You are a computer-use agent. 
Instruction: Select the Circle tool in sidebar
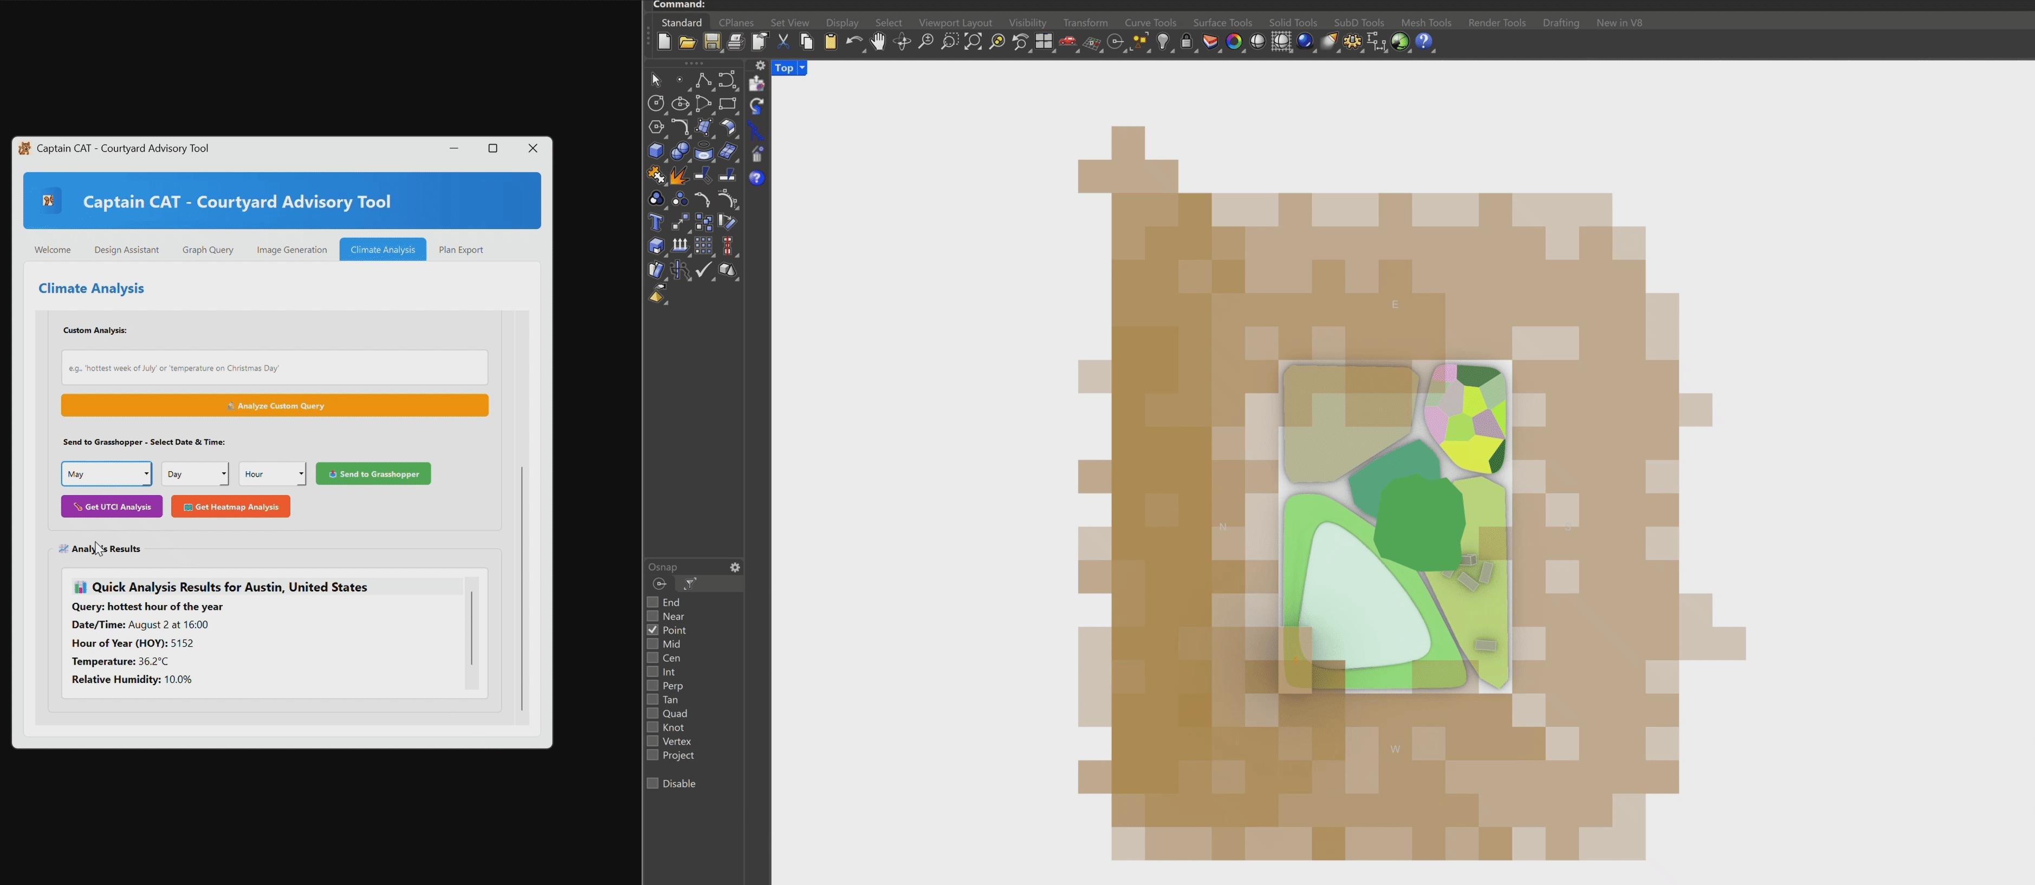(x=656, y=103)
